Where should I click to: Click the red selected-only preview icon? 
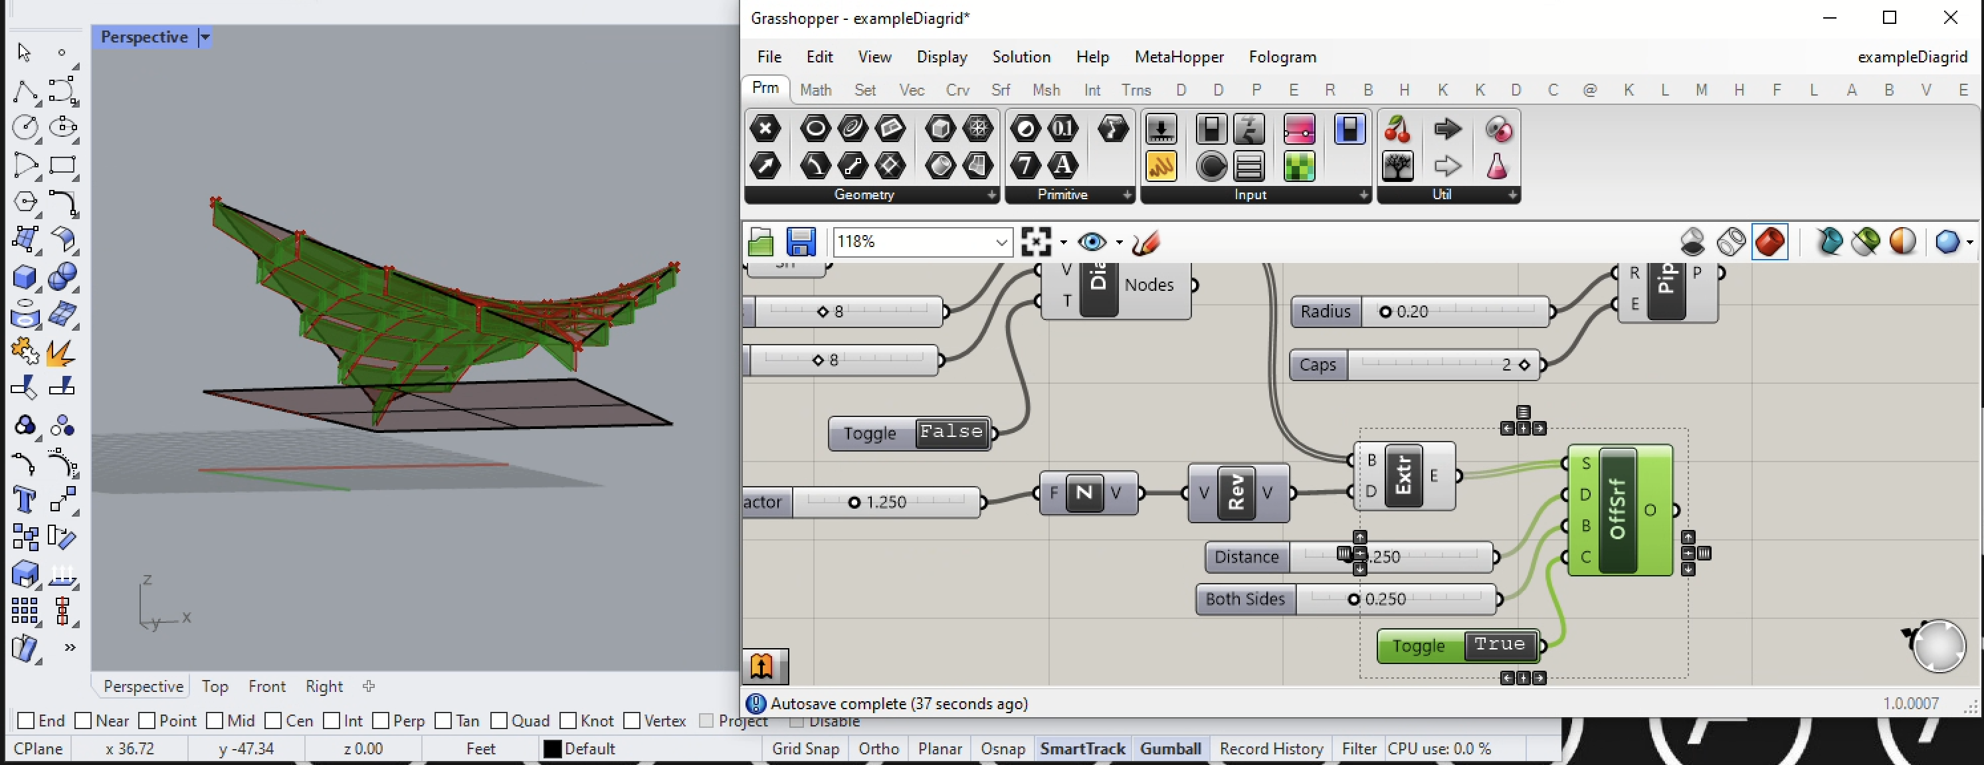(1769, 242)
